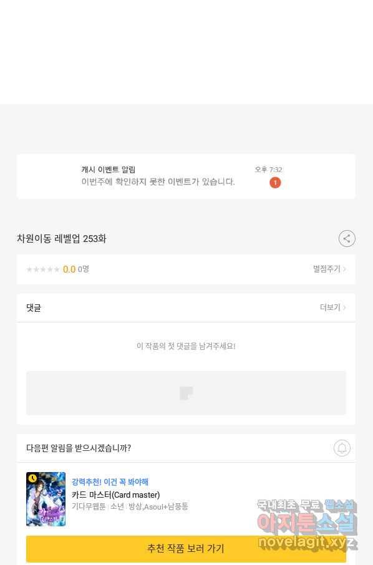Click the 차원이동 레벨업 253화 title
Viewport: 373px width, 565px height.
[x=62, y=239]
